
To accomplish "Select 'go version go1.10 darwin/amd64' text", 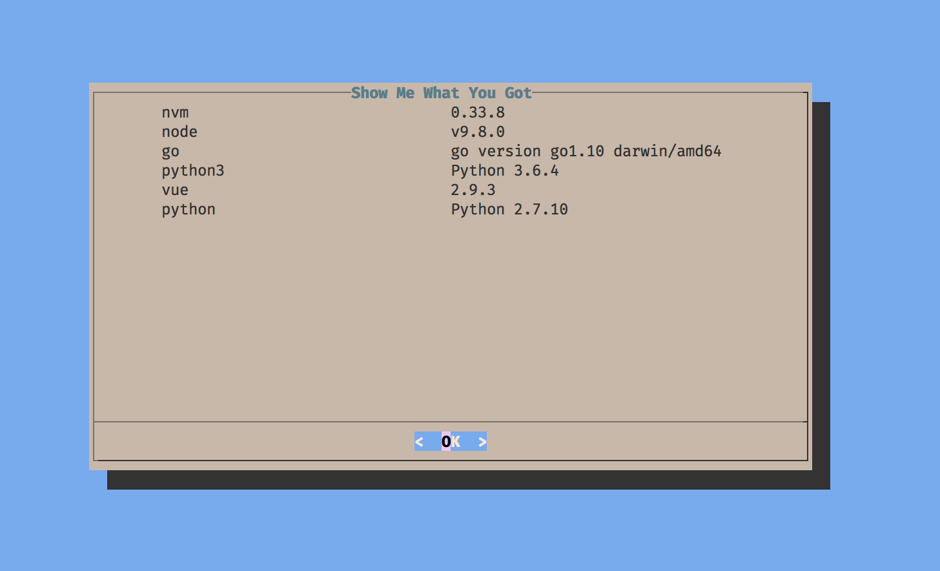I will tap(586, 152).
